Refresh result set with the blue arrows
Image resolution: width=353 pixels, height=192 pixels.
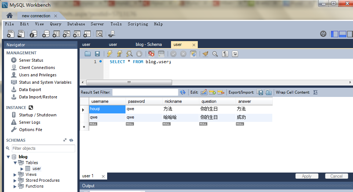(183, 92)
